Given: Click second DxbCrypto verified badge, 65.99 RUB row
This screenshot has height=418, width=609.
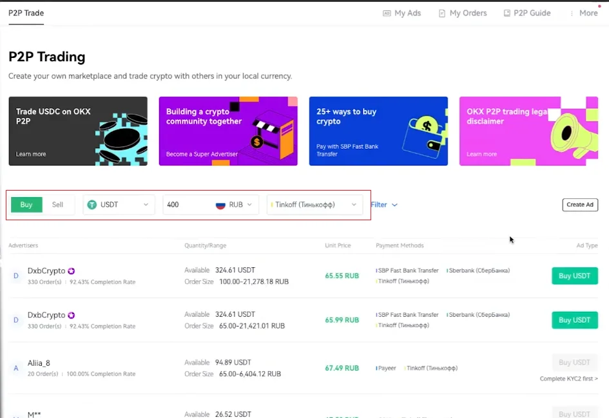Looking at the screenshot, I should tap(71, 315).
